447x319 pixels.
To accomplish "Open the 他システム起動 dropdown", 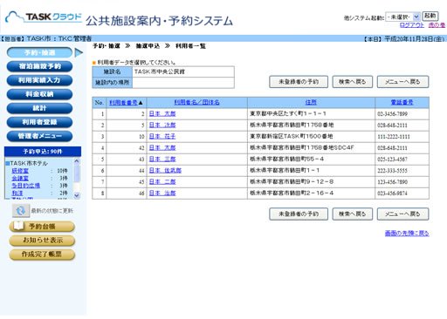I will pyautogui.click(x=402, y=17).
